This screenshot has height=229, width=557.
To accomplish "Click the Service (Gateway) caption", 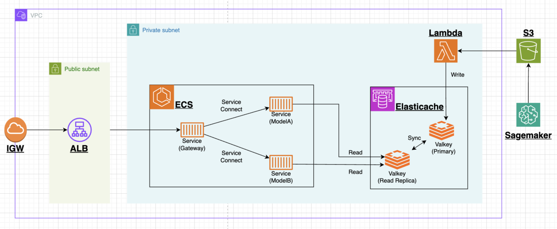I will 192,145.
